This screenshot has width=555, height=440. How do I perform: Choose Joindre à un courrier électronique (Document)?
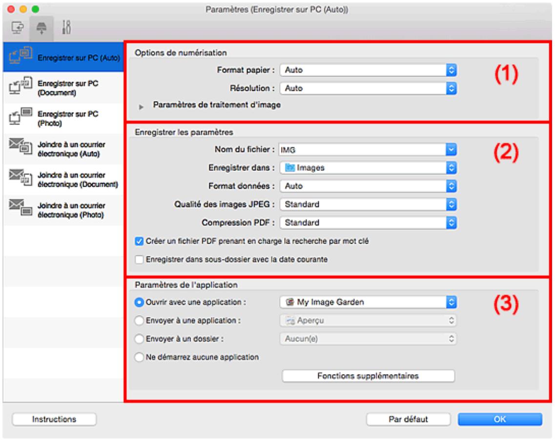pyautogui.click(x=64, y=180)
